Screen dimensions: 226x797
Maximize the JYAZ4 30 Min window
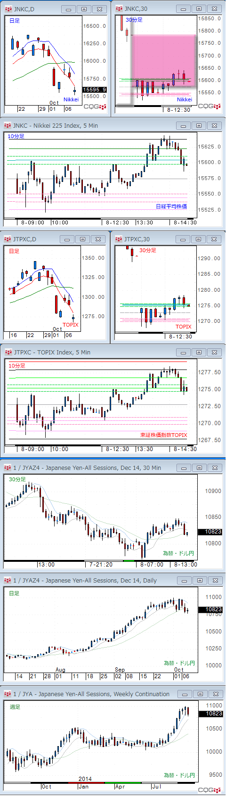[200, 468]
